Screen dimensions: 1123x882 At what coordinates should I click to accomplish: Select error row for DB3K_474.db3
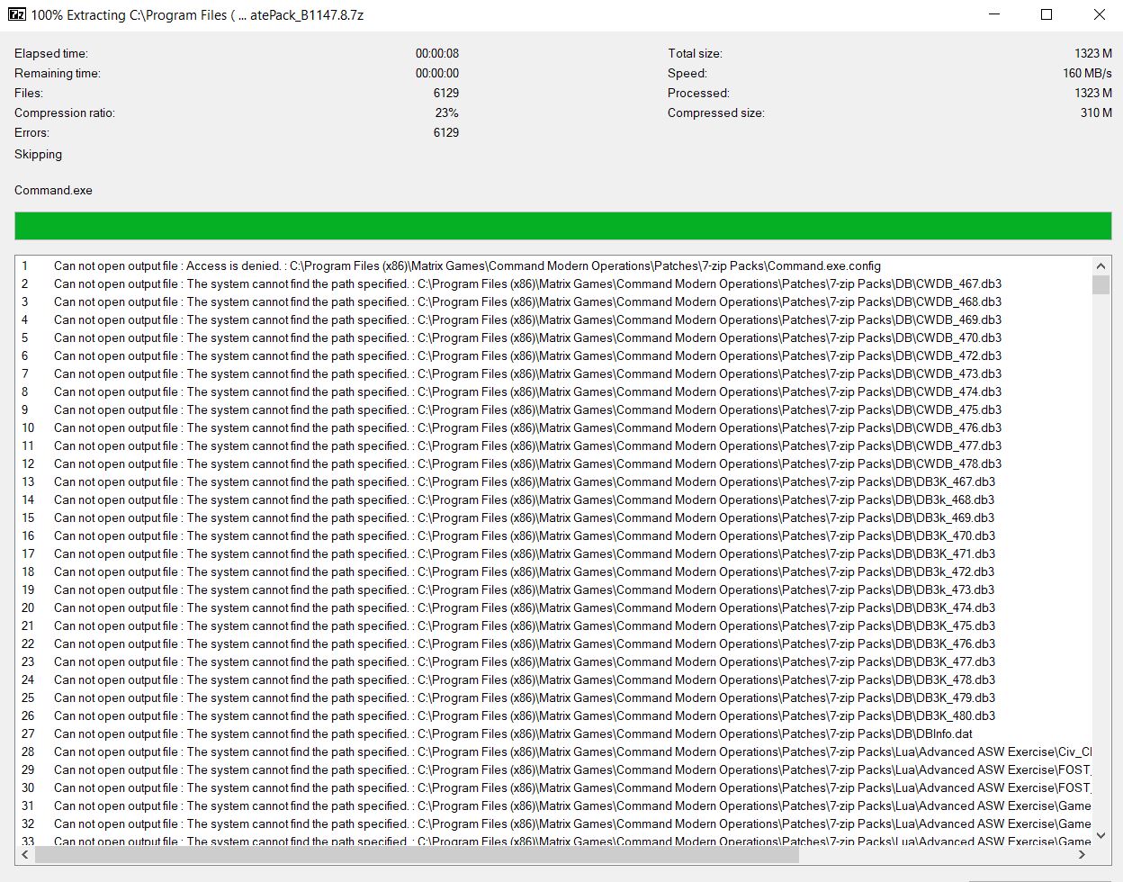(553, 607)
